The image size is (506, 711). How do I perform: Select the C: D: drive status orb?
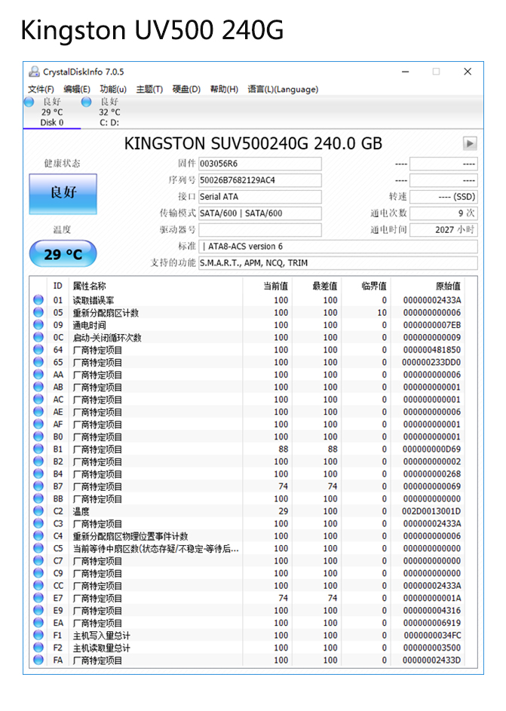(86, 102)
